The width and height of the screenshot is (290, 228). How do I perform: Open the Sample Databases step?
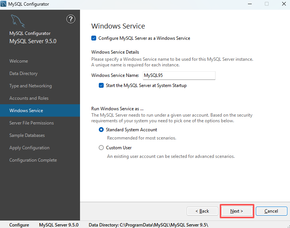27,135
